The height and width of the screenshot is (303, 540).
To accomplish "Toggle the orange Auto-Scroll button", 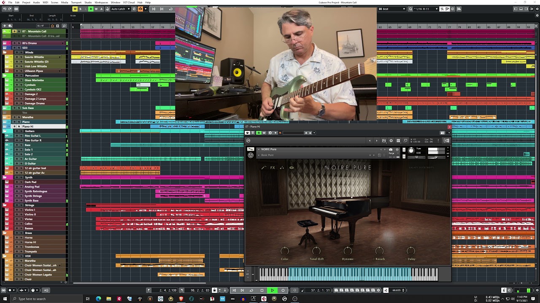I will tap(140, 9).
